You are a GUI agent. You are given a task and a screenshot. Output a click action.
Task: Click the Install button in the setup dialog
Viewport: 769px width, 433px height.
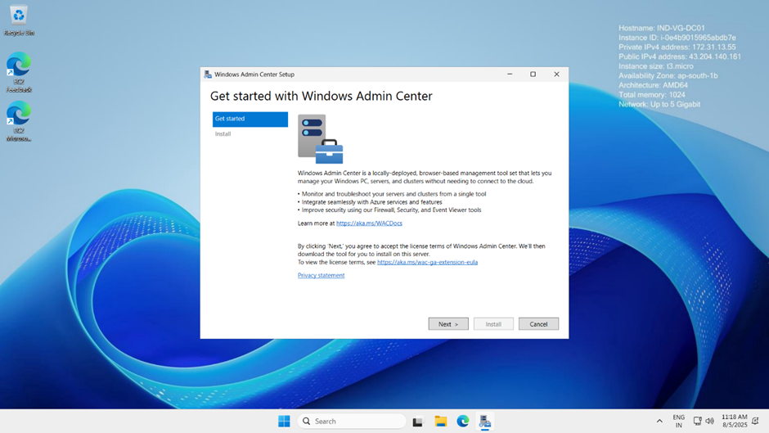(x=493, y=324)
